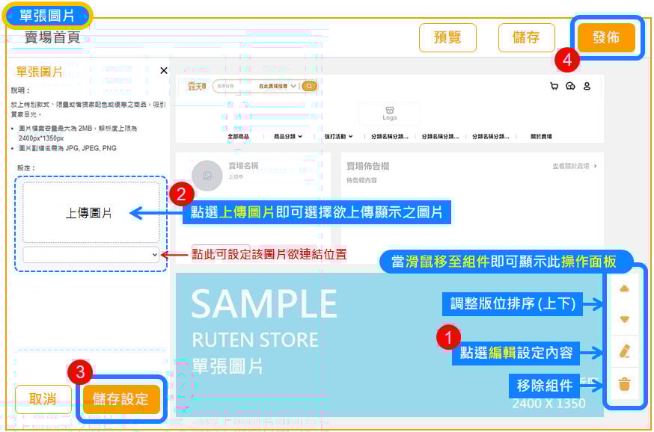This screenshot has width=654, height=432.
Task: Click the user account icon
Action: (587, 86)
